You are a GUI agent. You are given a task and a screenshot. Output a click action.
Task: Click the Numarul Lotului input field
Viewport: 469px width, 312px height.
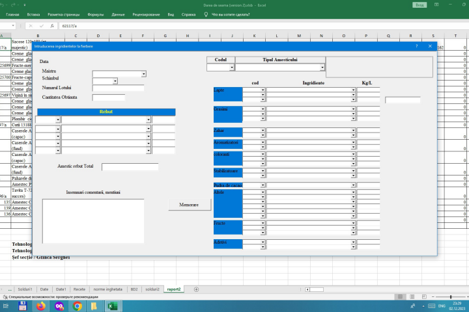(x=118, y=88)
